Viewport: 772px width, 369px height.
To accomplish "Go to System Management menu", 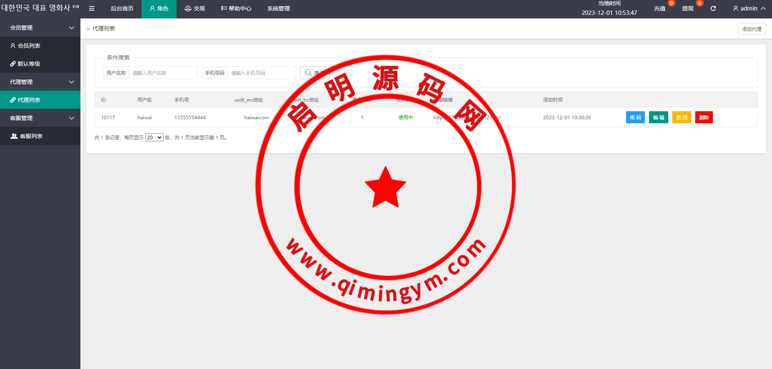I will pyautogui.click(x=278, y=8).
